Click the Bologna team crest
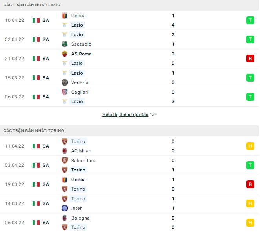 point(65,218)
